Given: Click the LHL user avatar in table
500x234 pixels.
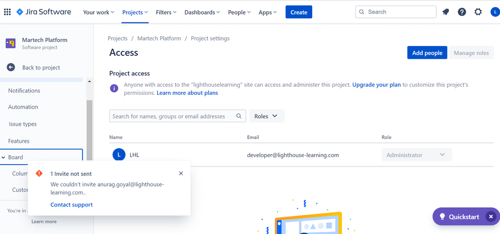Looking at the screenshot, I should coord(119,155).
